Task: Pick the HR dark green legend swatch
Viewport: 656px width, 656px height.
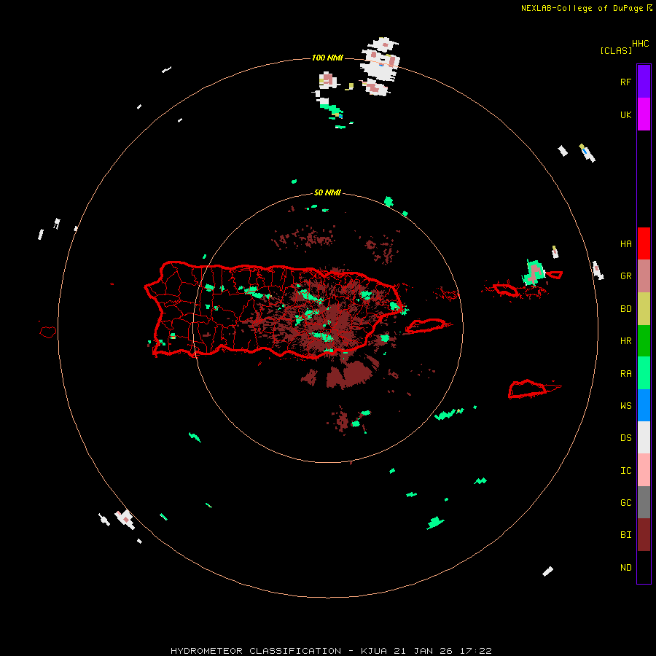Action: (x=644, y=341)
